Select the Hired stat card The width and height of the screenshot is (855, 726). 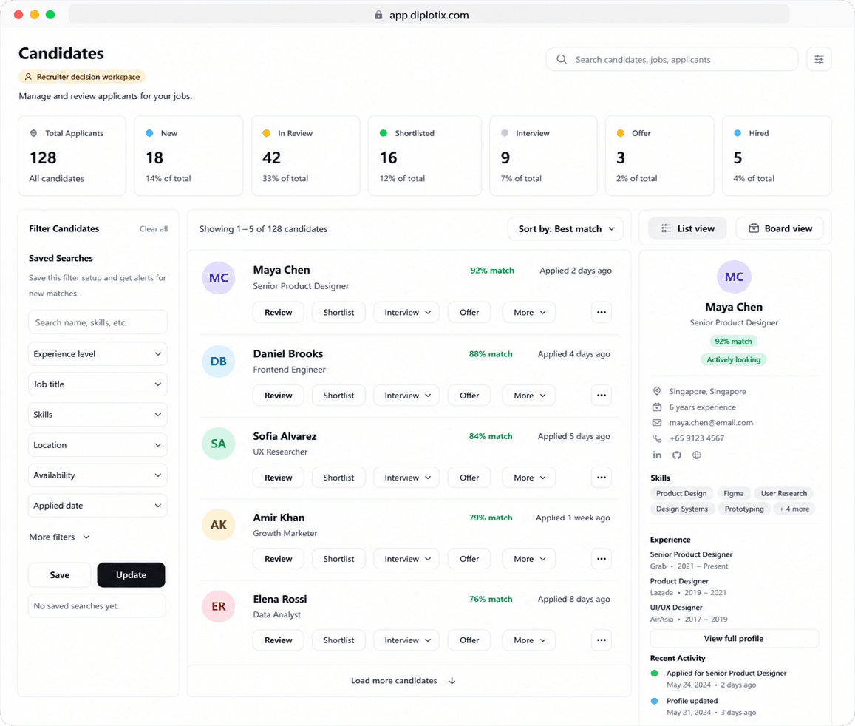tap(777, 155)
